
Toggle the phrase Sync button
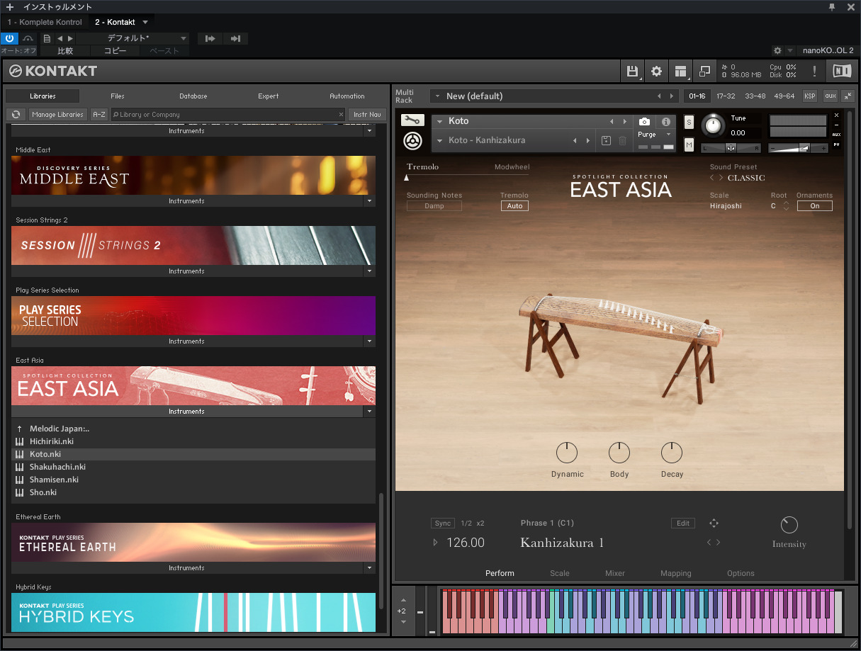(x=443, y=523)
